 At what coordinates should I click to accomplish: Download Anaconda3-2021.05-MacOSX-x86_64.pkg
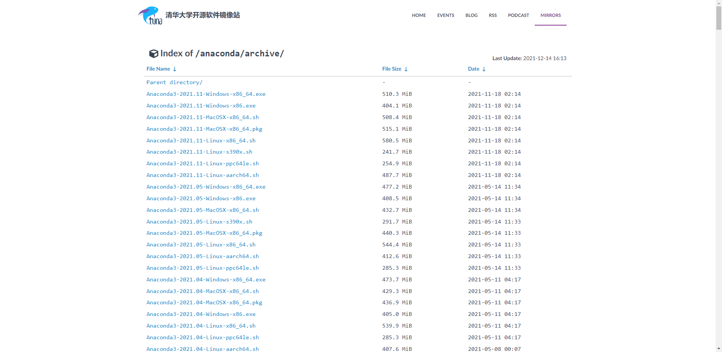point(205,233)
